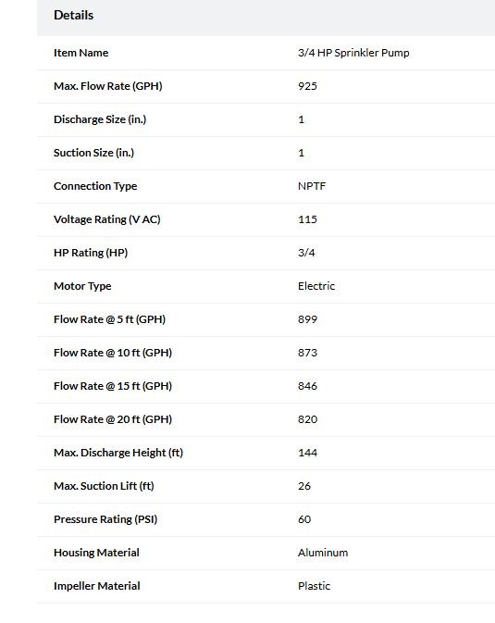The image size is (495, 623).
Task: Click the 3/4 HP Sprinkler Pump value
Action: pos(353,53)
